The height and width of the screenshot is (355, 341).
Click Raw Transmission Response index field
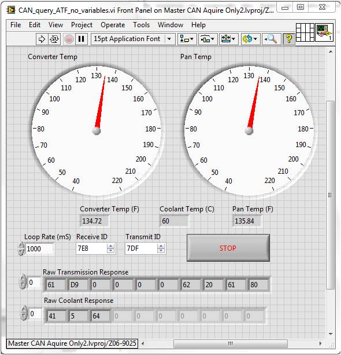point(34,283)
